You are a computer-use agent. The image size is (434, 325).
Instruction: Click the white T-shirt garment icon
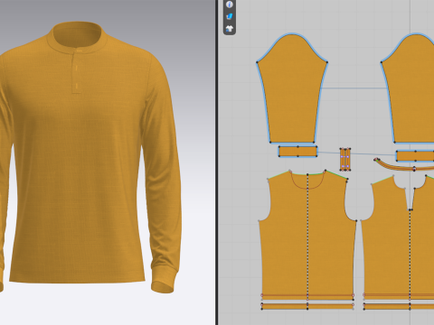230,29
